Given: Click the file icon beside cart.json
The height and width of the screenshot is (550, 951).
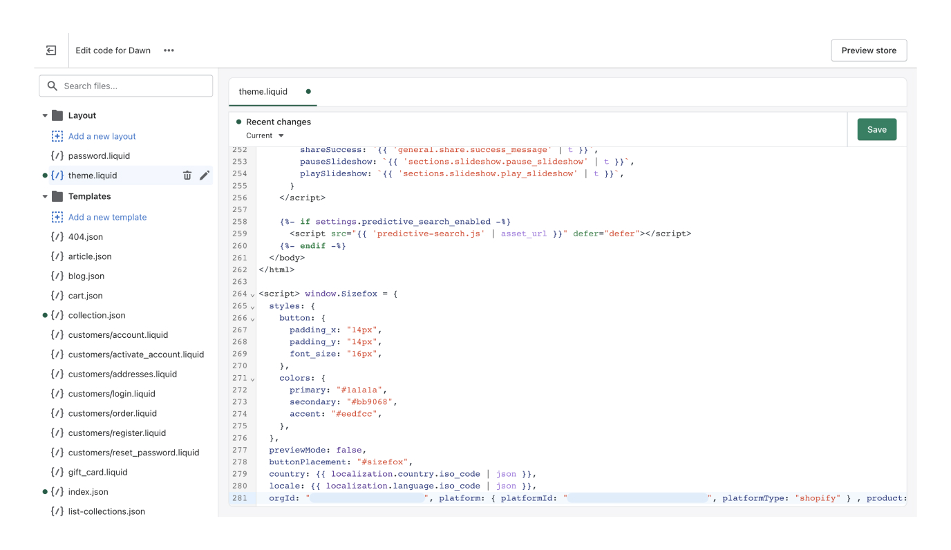Looking at the screenshot, I should pos(57,296).
